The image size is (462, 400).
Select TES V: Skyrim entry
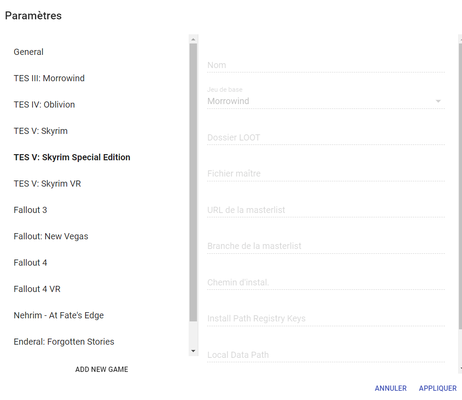click(x=41, y=131)
